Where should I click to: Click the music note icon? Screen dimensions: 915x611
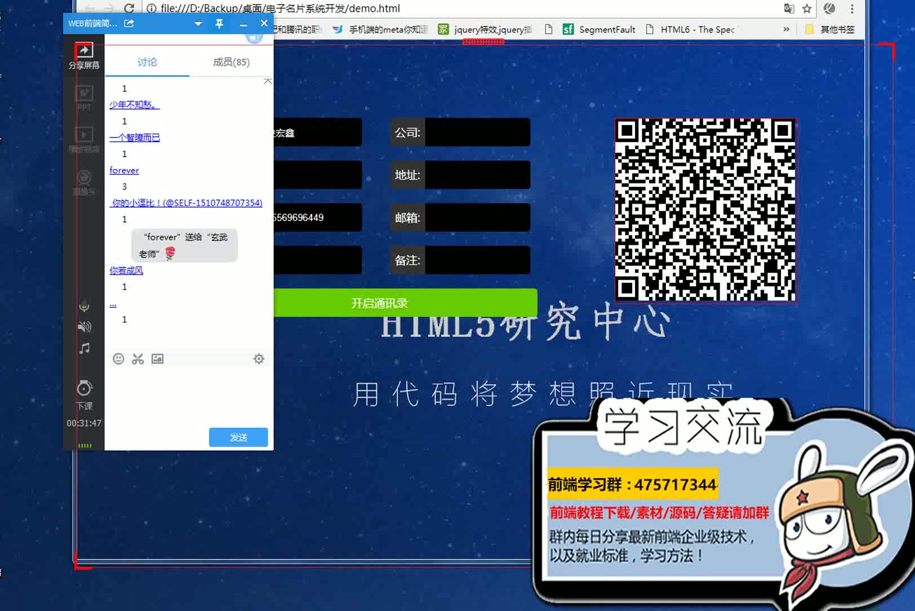[84, 348]
